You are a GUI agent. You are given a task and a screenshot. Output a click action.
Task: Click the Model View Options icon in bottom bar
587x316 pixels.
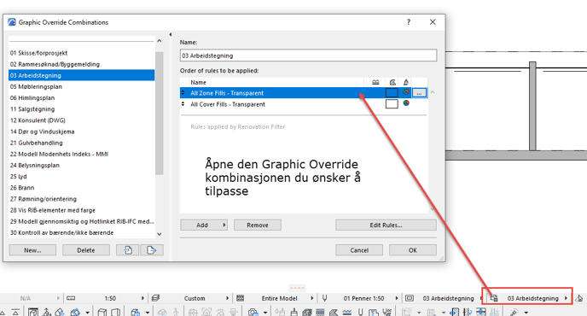[410, 298]
